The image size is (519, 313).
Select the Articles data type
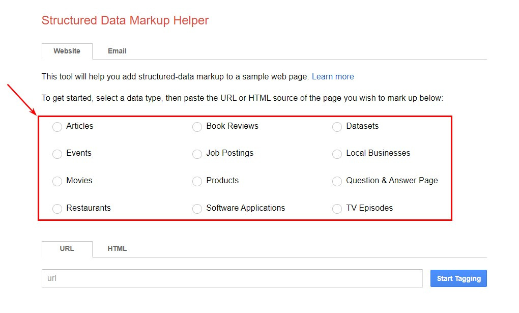(57, 127)
